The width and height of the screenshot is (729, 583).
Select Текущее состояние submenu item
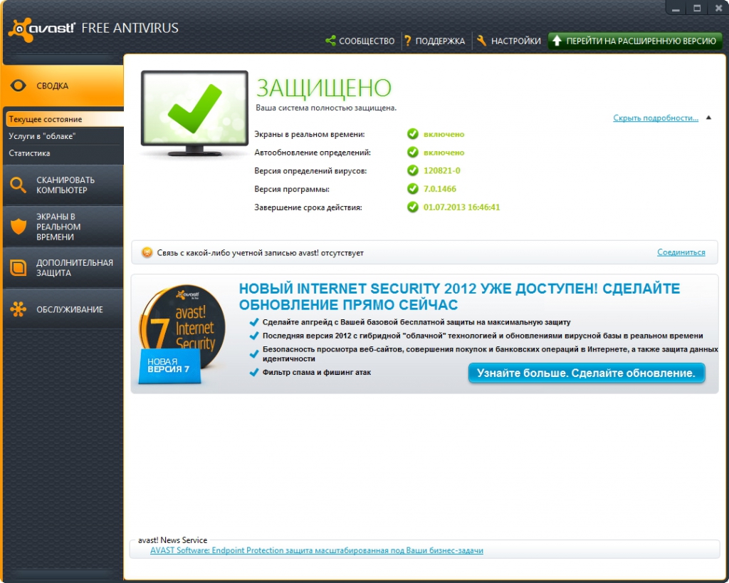[65, 119]
